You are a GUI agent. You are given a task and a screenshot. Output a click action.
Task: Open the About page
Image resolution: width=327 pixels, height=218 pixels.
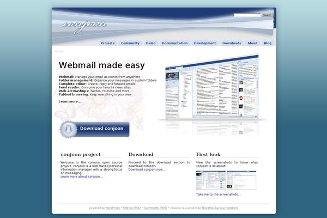[252, 43]
